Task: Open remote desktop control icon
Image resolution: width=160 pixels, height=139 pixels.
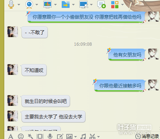Action: pos(84,5)
